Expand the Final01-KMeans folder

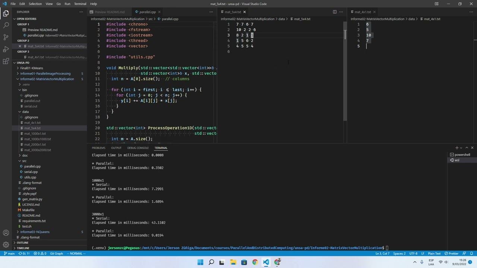point(31,68)
